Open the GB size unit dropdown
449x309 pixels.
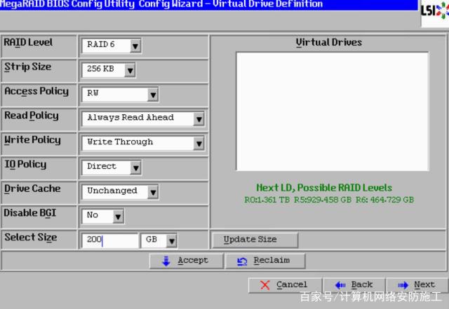(x=159, y=240)
